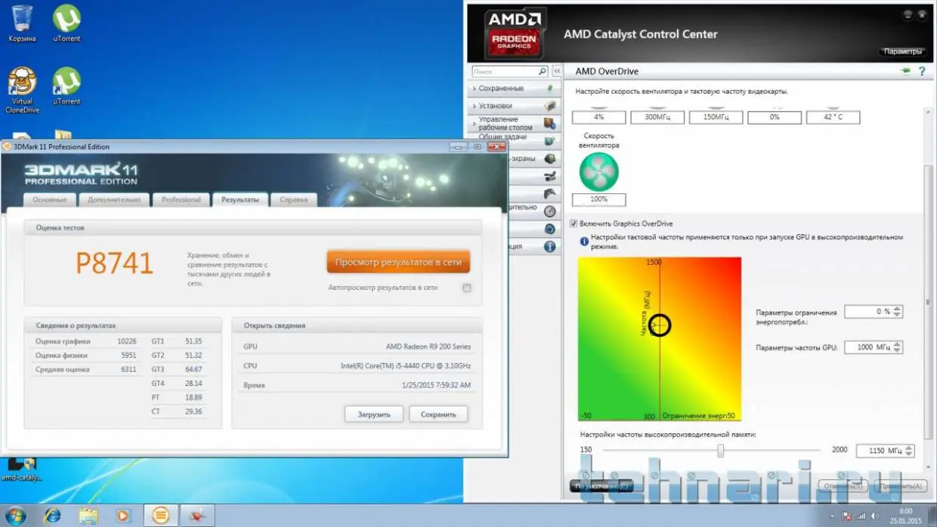Click the Сохранить button in 3DMark
Viewport: 937px width, 527px height.
438,415
